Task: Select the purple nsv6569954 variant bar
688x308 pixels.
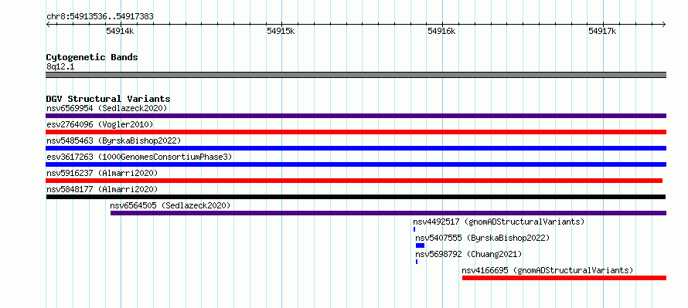Action: pos(356,116)
